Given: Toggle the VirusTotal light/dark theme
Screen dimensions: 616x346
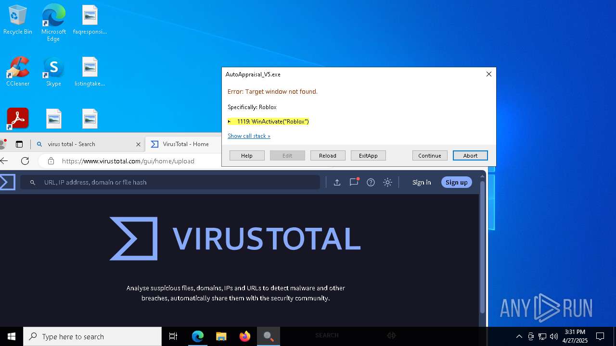Looking at the screenshot, I should click(x=387, y=182).
